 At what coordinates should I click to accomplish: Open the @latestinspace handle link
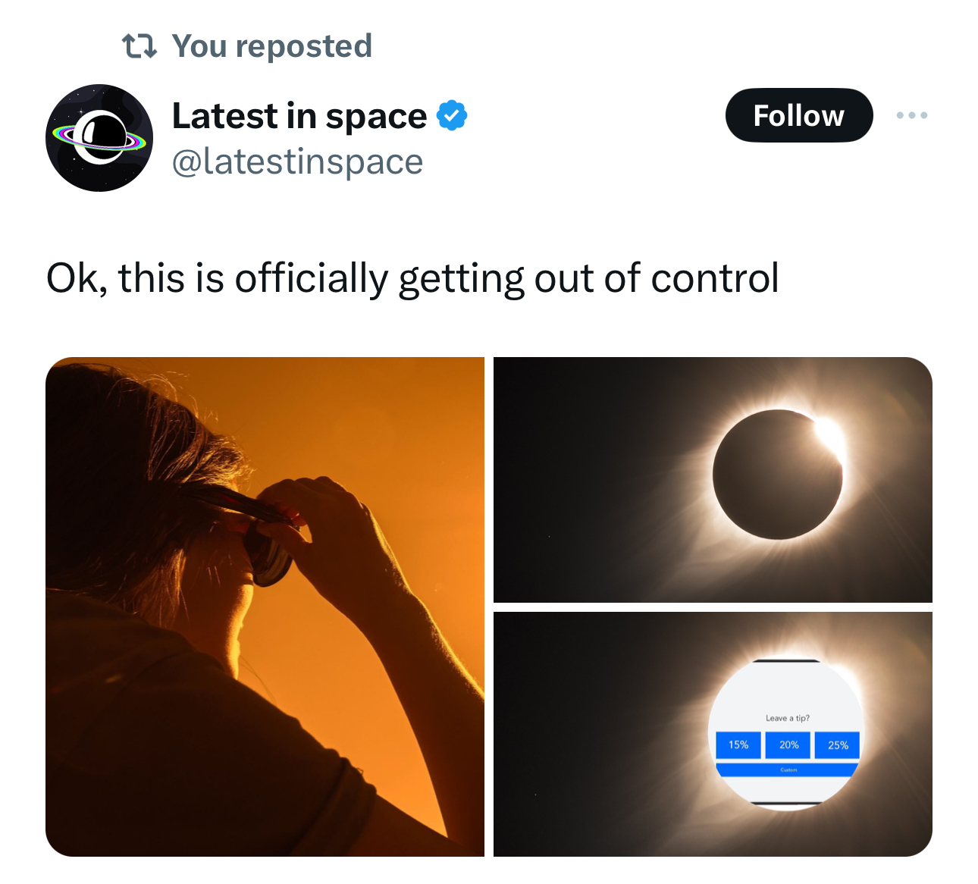pyautogui.click(x=297, y=161)
